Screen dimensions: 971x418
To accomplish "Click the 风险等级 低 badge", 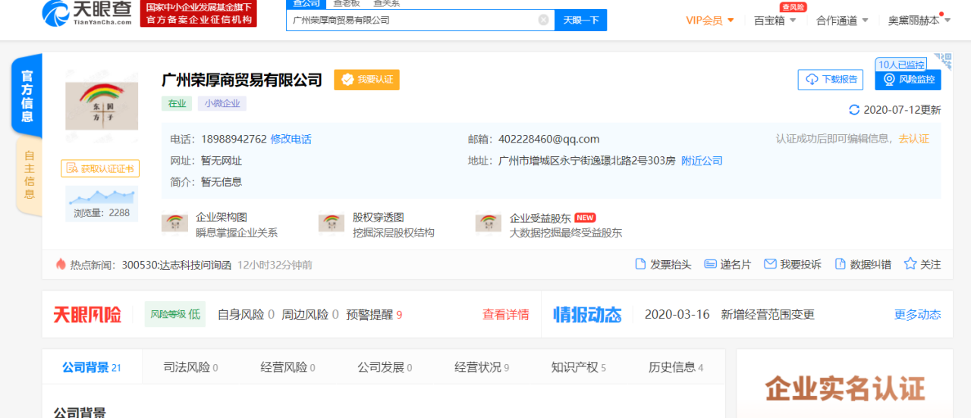I will 175,314.
